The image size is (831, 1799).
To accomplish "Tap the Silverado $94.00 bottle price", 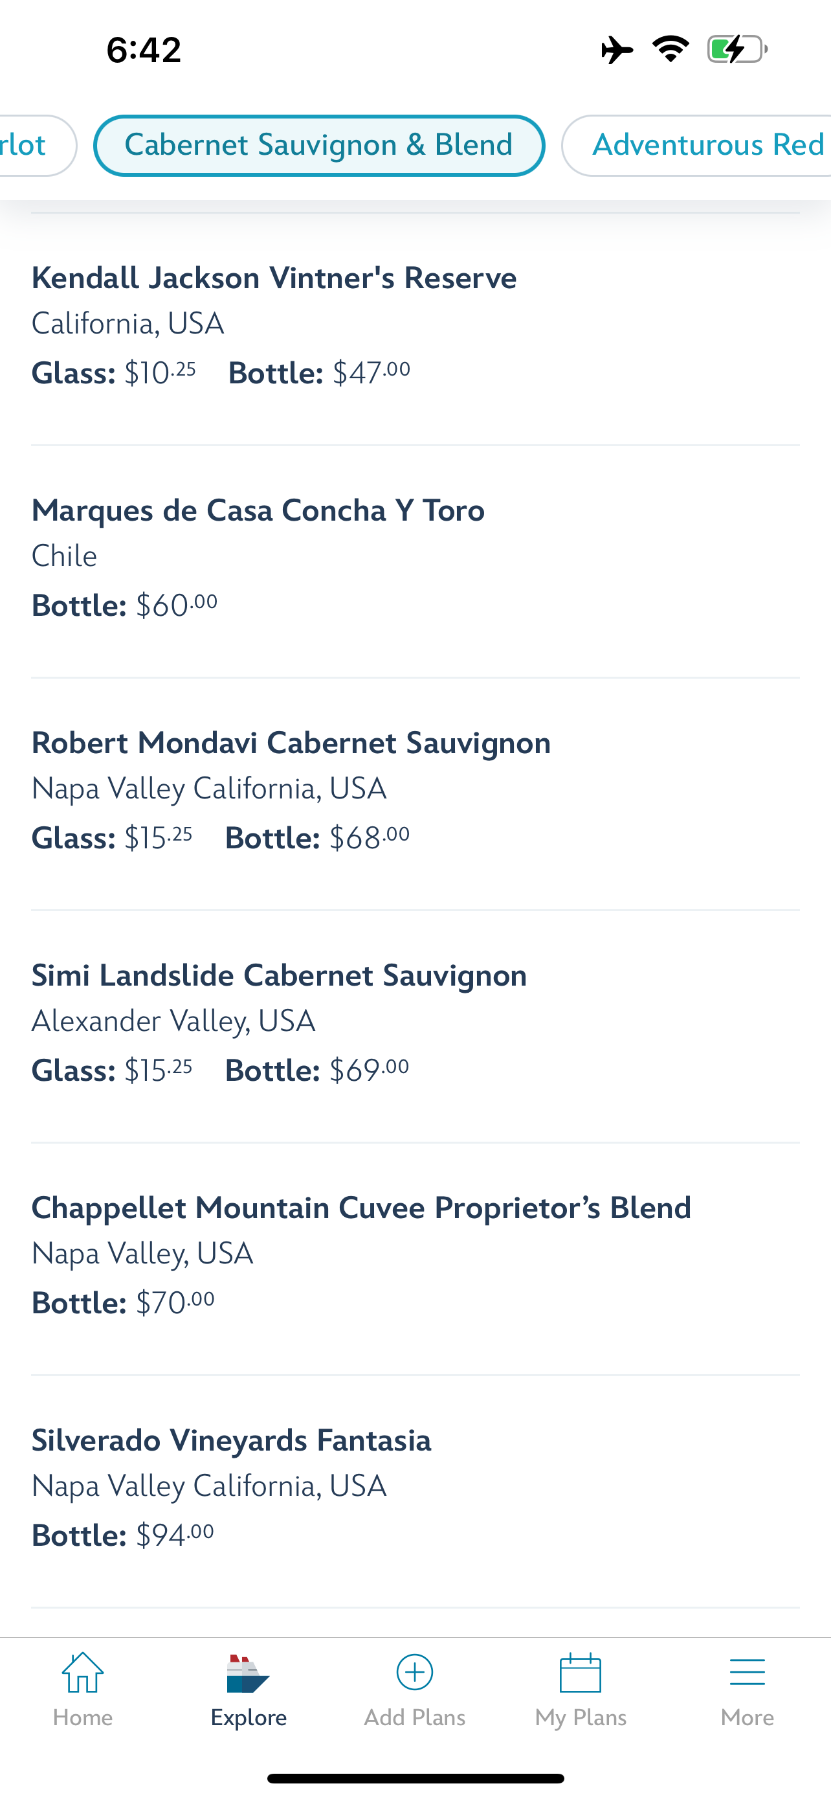I will [175, 1535].
